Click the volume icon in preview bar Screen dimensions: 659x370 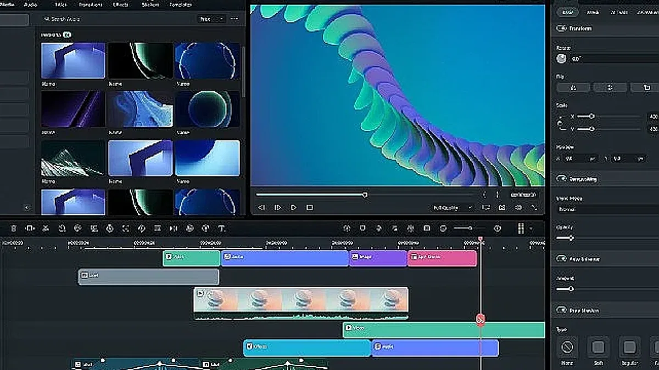518,207
